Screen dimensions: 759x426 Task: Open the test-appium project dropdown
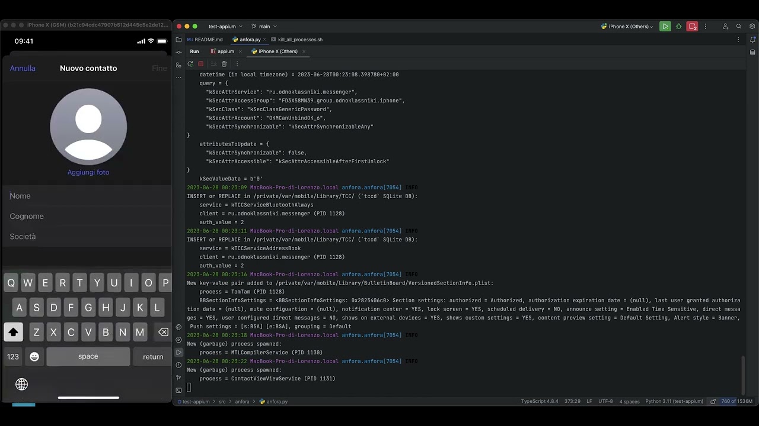pos(225,27)
